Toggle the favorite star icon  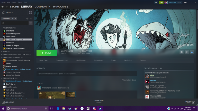click(192, 52)
